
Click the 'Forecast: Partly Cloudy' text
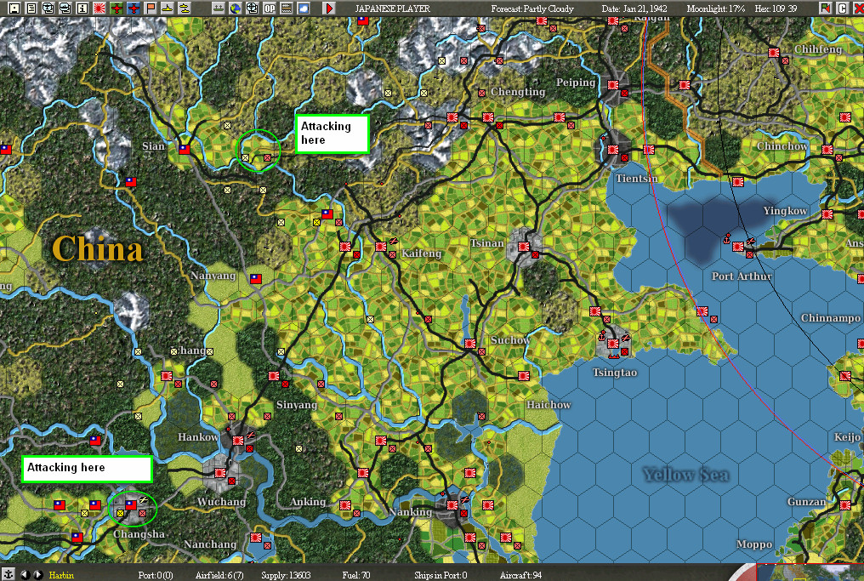(x=532, y=9)
